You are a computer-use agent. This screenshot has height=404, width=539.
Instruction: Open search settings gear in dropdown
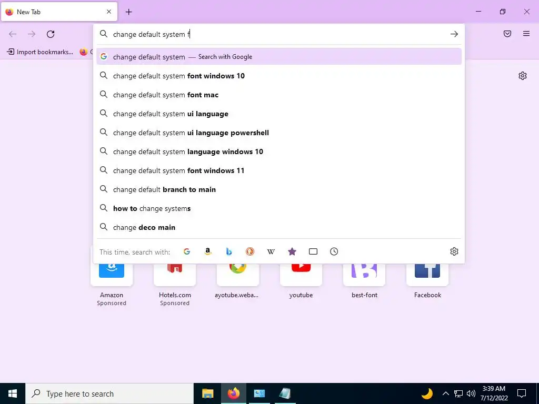(x=454, y=251)
